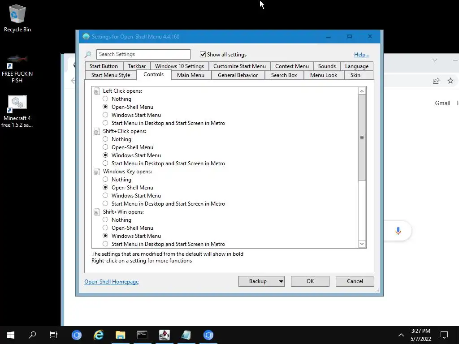459x344 pixels.
Task: Click the magnifier icon beside Search Settings
Action: click(88, 54)
